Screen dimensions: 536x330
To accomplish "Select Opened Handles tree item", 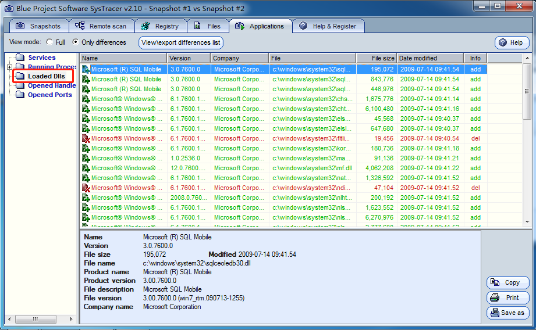I will (x=52, y=85).
